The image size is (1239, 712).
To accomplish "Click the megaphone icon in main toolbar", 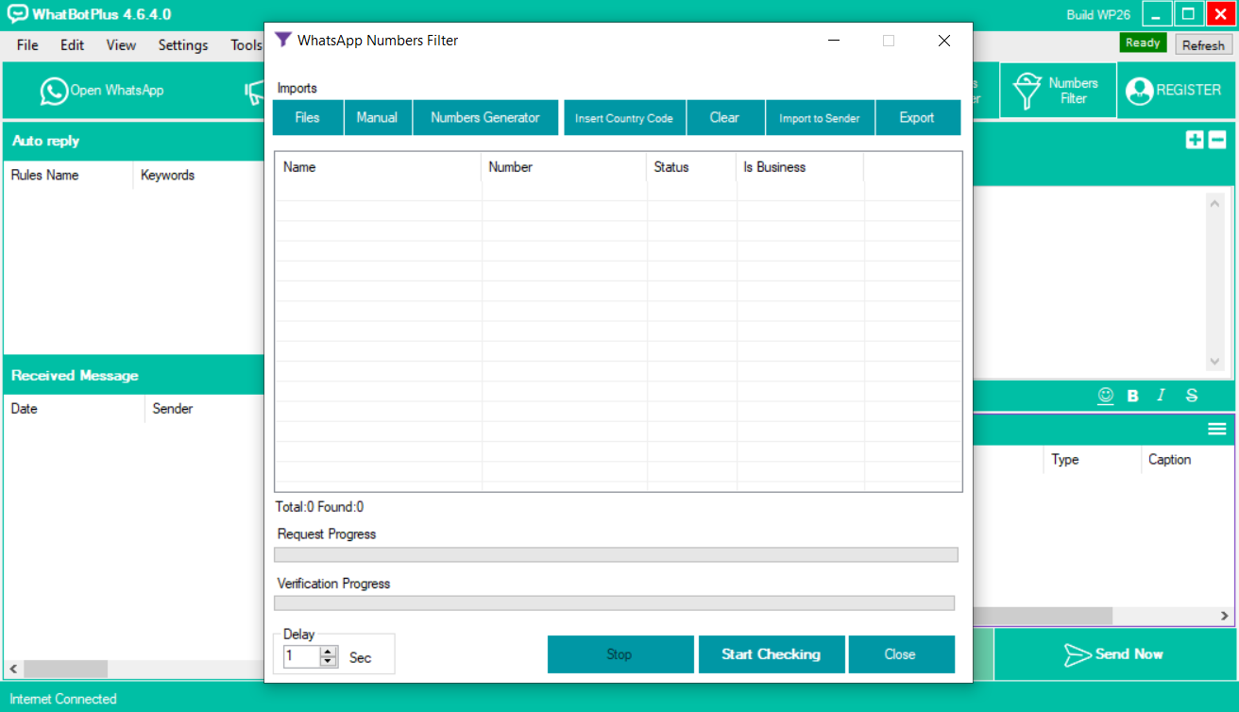I will (x=254, y=92).
